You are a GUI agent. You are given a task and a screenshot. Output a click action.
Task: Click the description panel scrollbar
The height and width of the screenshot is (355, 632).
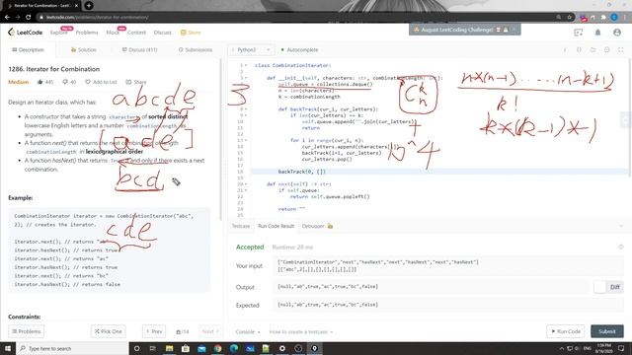(220, 139)
